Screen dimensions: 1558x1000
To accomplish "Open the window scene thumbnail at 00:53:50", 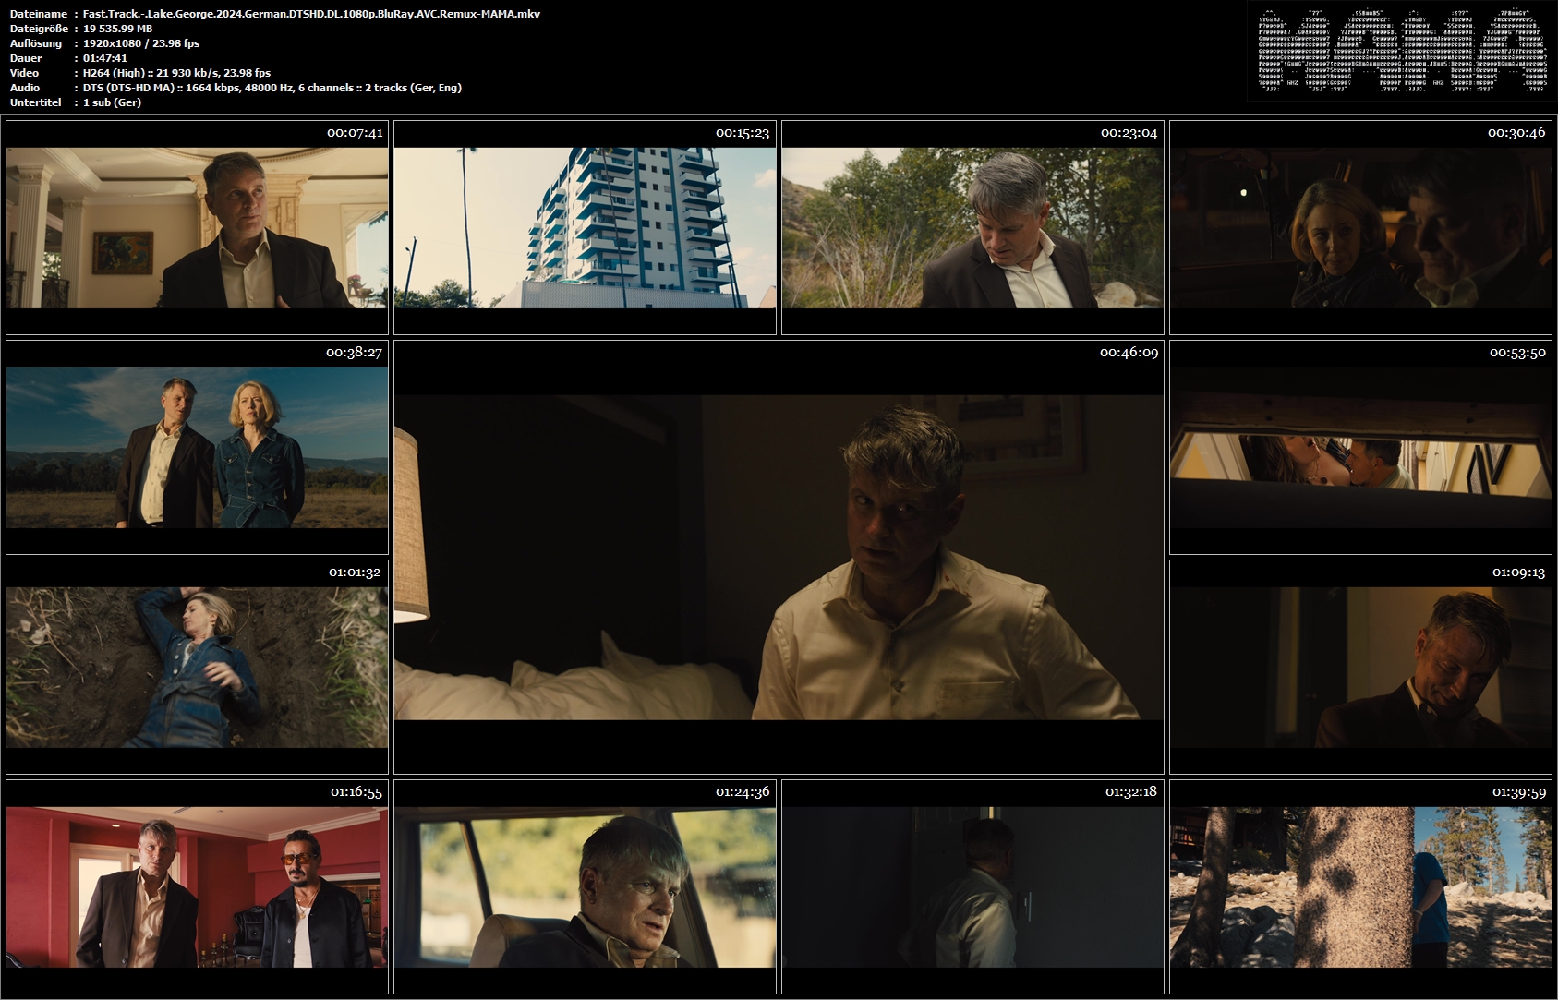I will click(1360, 447).
